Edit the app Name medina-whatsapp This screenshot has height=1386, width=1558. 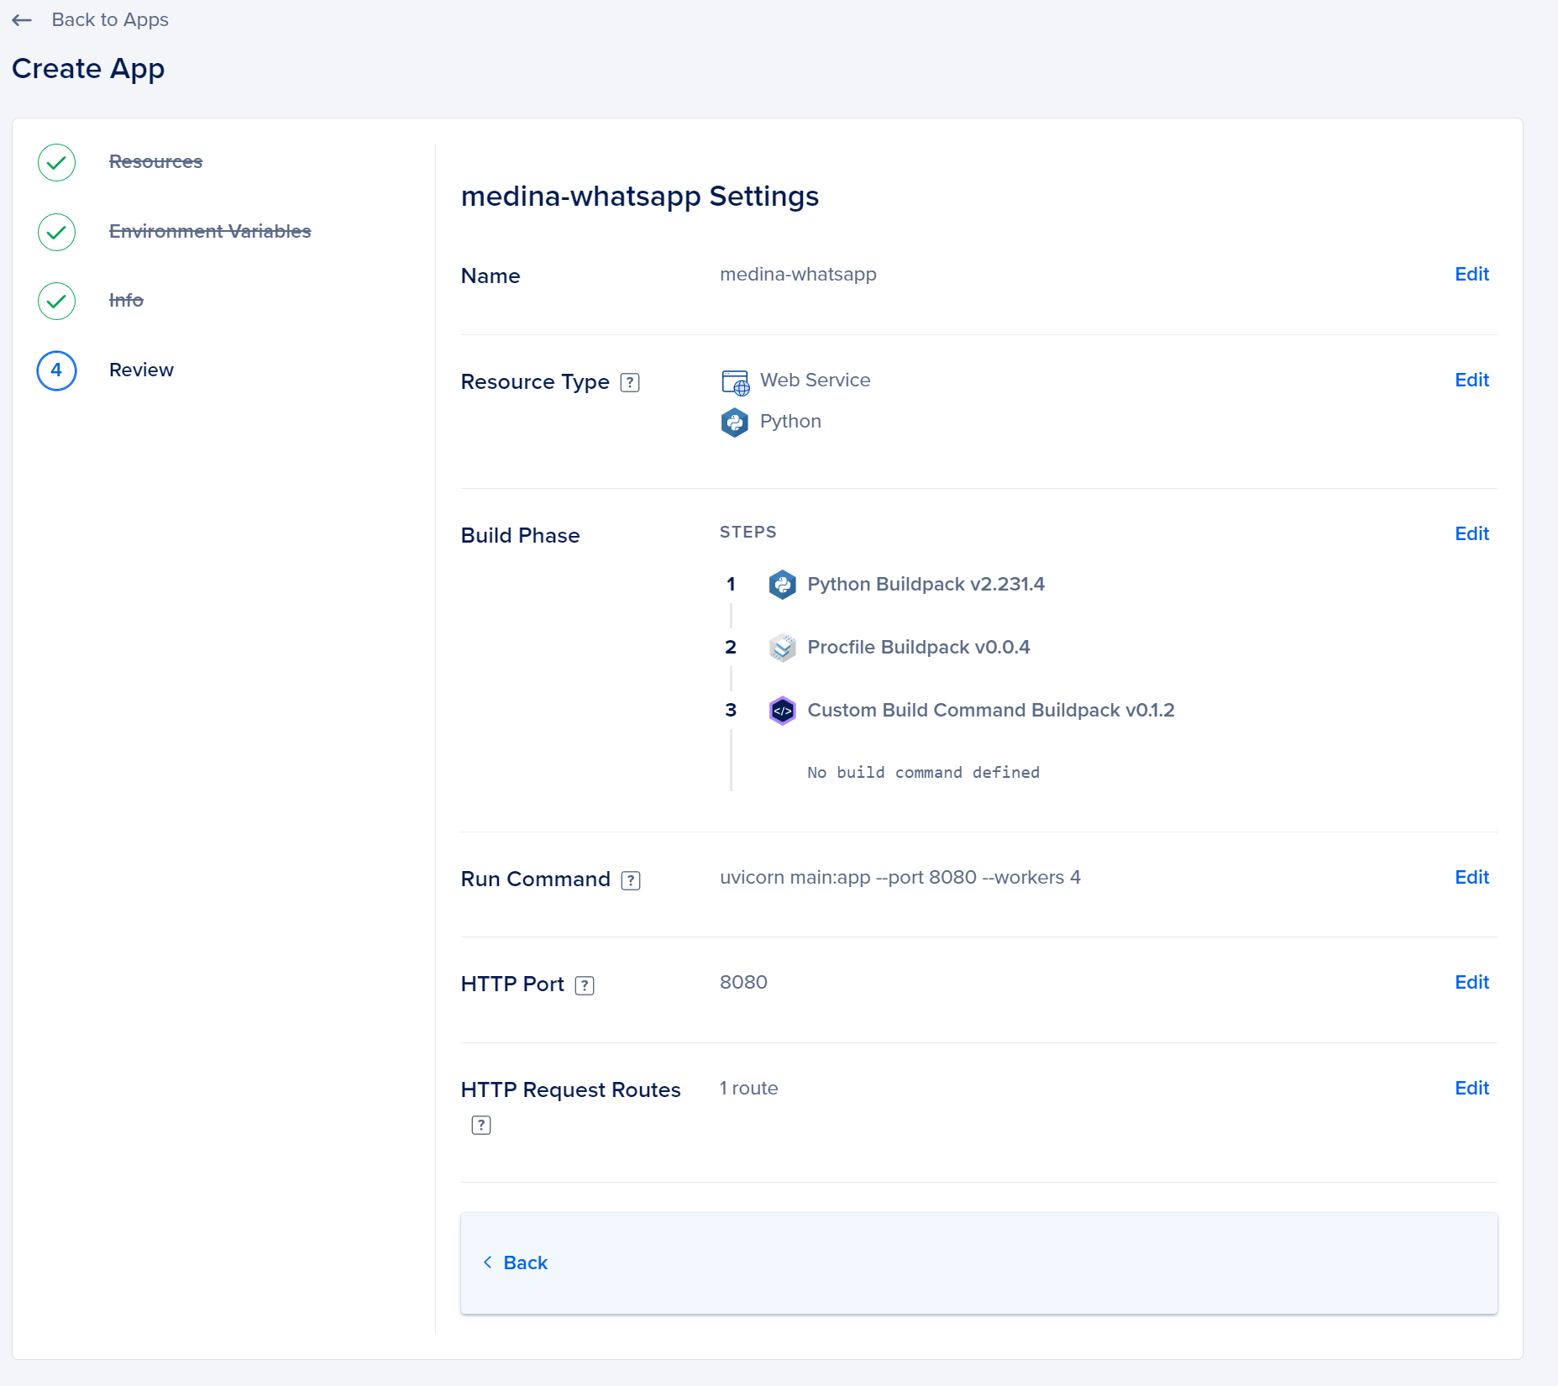tap(1471, 274)
